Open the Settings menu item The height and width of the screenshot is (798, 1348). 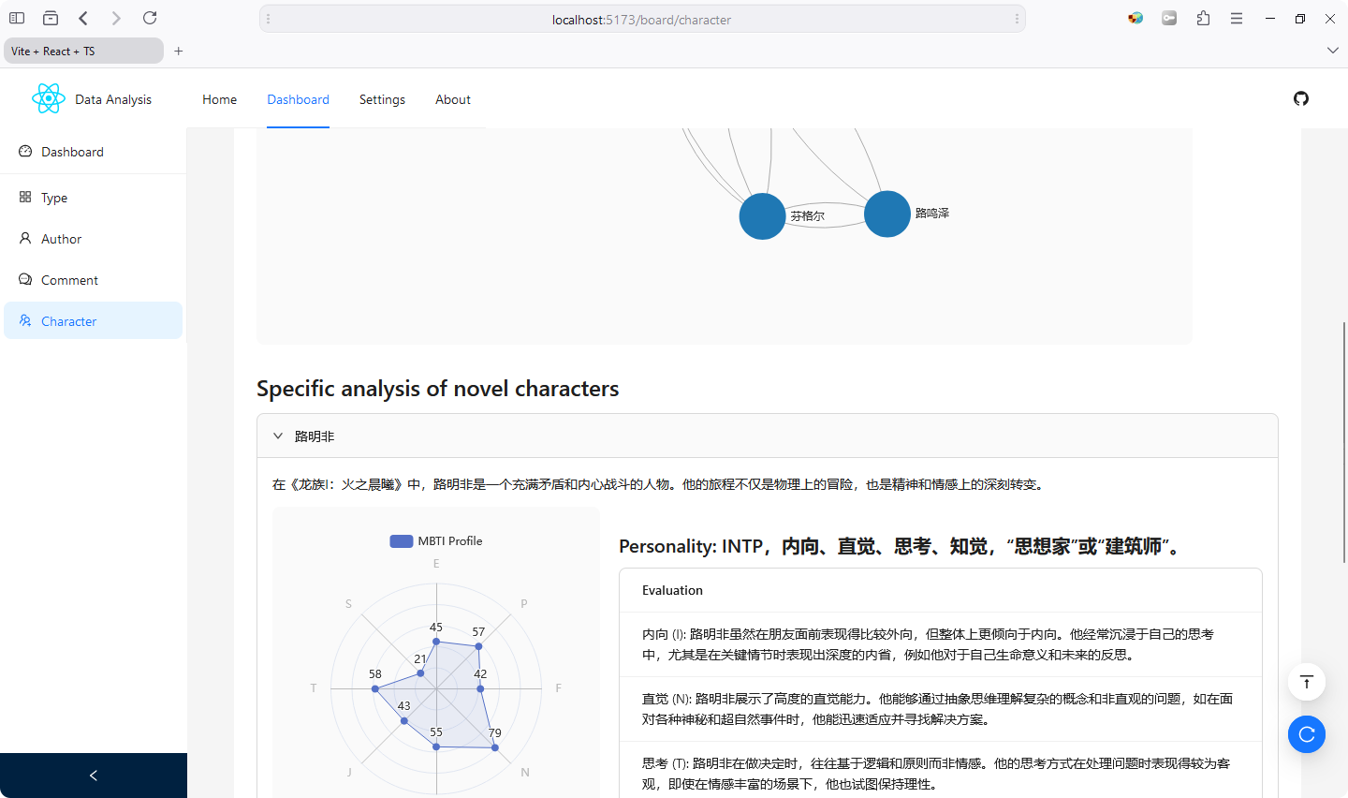coord(382,99)
